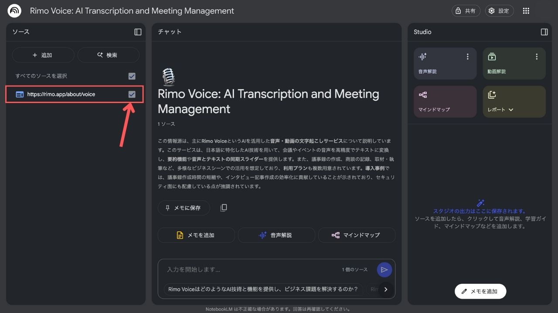Click the chat input field 入力を開始します
558x313 pixels.
coord(248,270)
